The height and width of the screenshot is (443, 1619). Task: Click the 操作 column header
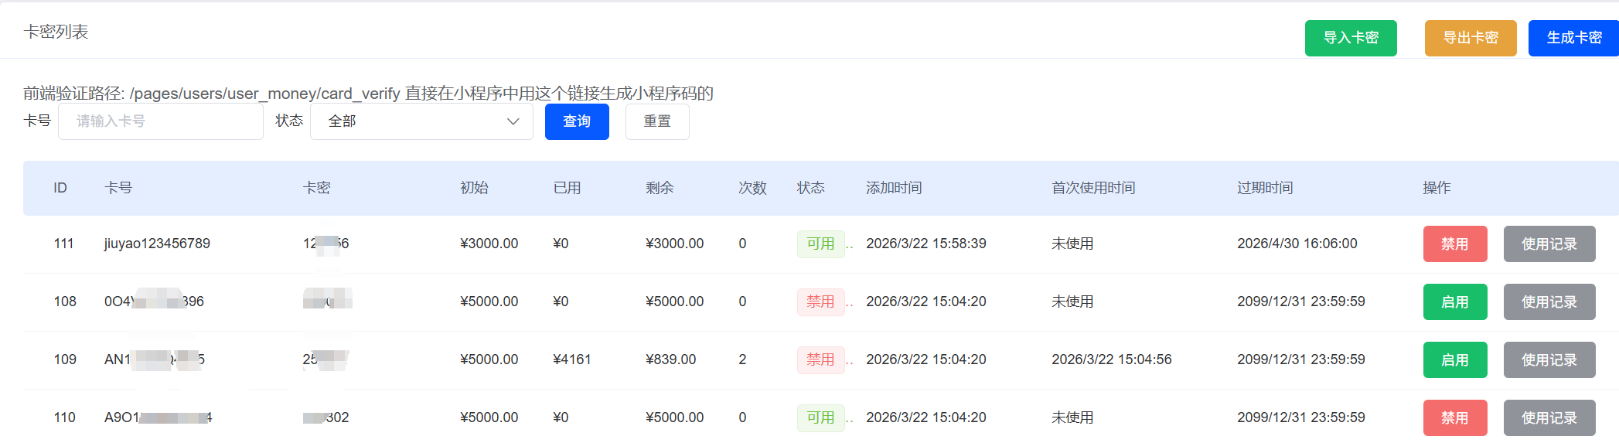coord(1437,188)
